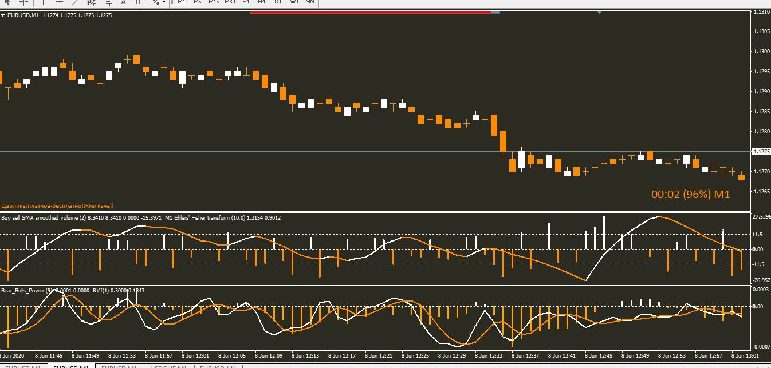Expand the One Click Trading triangle near EURUSD,M1
Image resolution: width=771 pixels, height=368 pixels.
3,15
